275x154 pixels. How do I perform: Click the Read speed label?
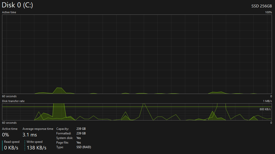coord(12,142)
